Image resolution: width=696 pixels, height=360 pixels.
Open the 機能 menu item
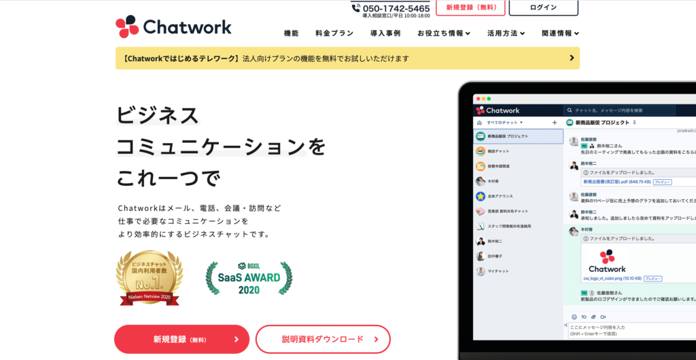(x=291, y=33)
